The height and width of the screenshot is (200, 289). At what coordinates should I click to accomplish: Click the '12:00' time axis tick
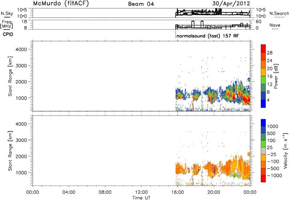[141, 192]
